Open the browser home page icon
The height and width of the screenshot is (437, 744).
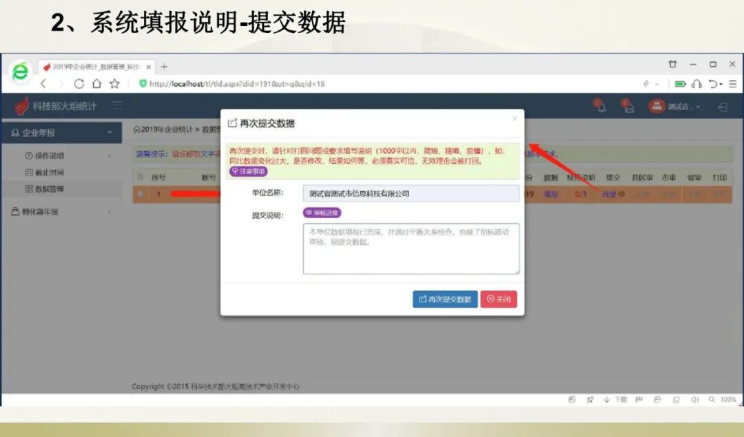point(97,84)
